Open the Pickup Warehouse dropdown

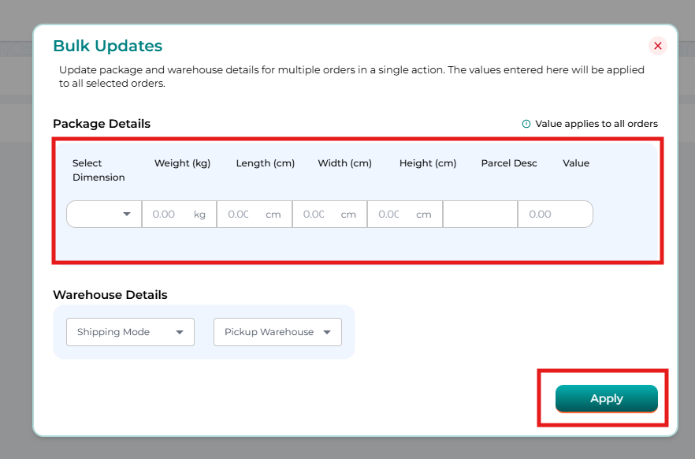click(277, 332)
